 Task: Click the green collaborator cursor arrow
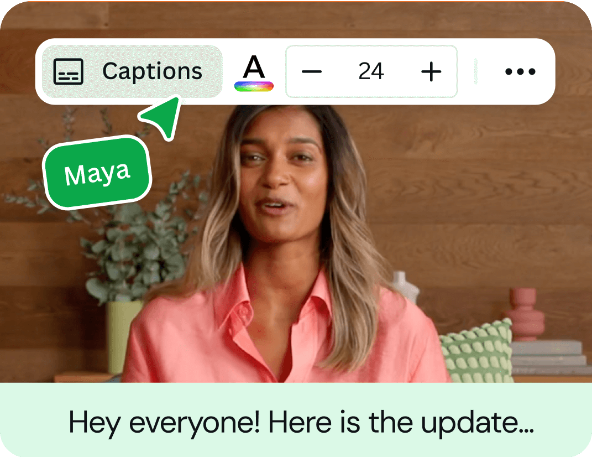163,116
